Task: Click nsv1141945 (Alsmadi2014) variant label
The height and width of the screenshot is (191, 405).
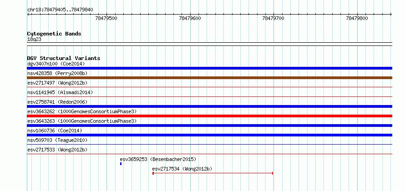Action: click(60, 92)
